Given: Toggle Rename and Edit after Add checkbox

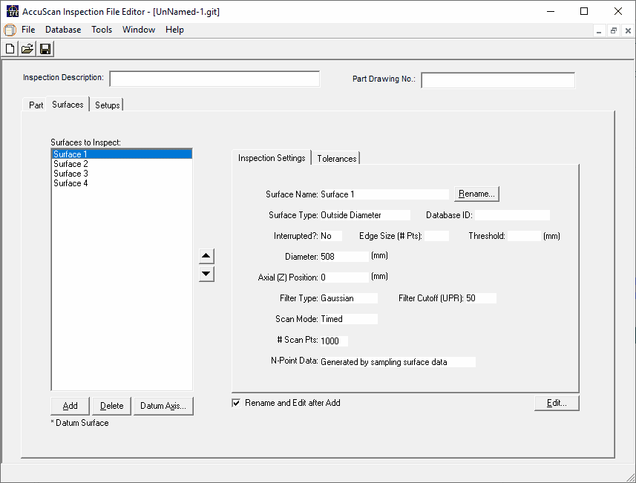Looking at the screenshot, I should [x=237, y=403].
